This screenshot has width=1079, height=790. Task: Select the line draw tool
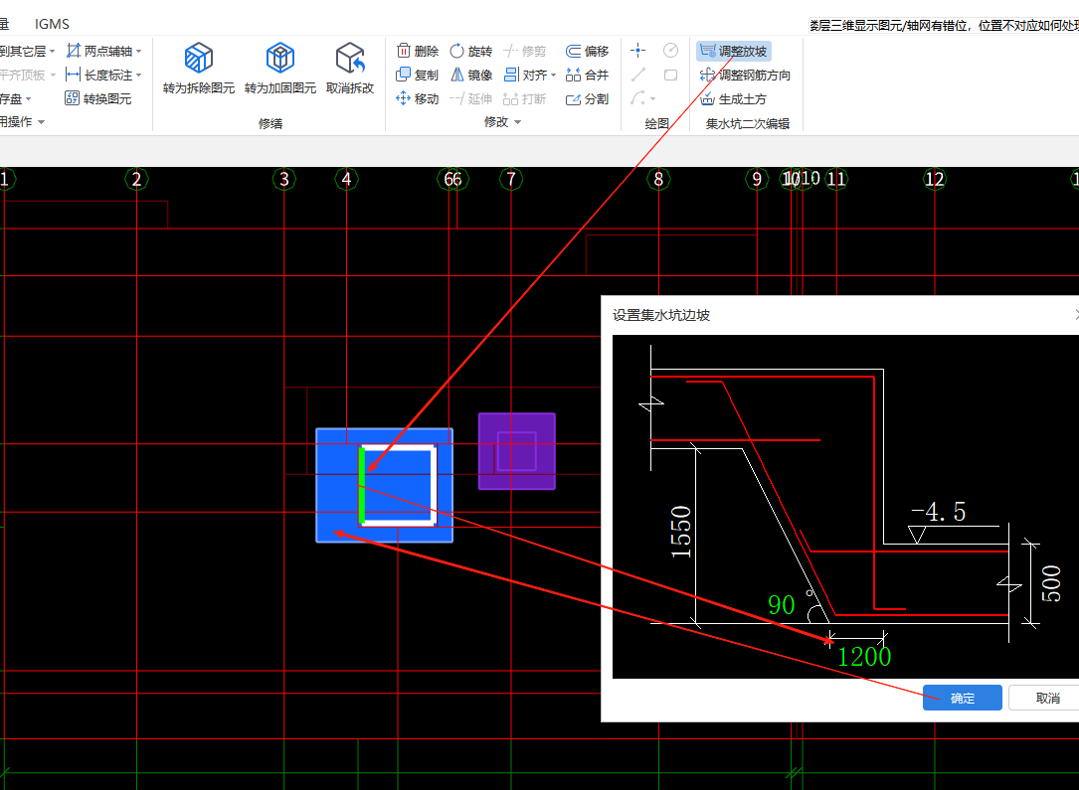pyautogui.click(x=637, y=75)
